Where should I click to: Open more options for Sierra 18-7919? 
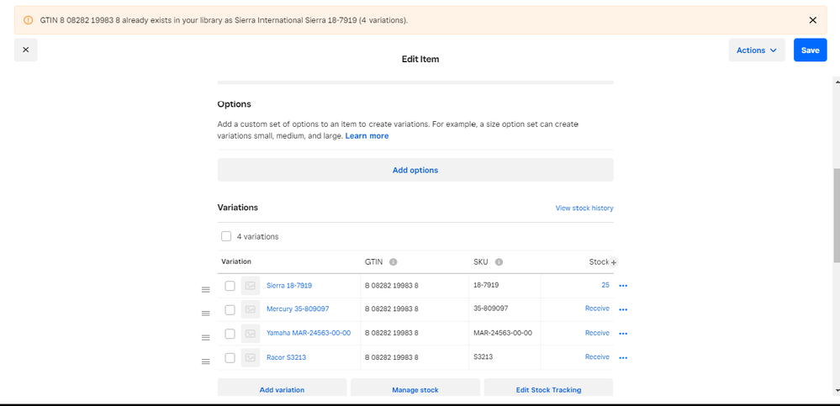pos(623,286)
